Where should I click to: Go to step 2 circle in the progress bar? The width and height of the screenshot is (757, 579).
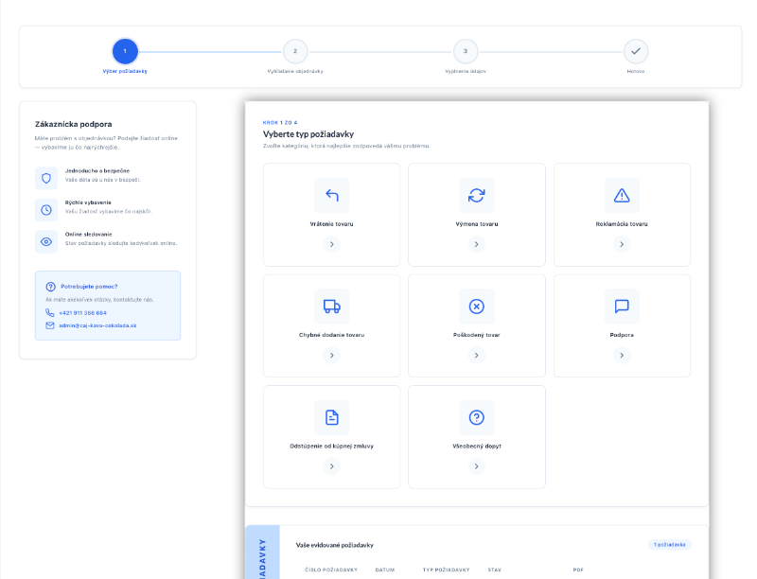[295, 51]
